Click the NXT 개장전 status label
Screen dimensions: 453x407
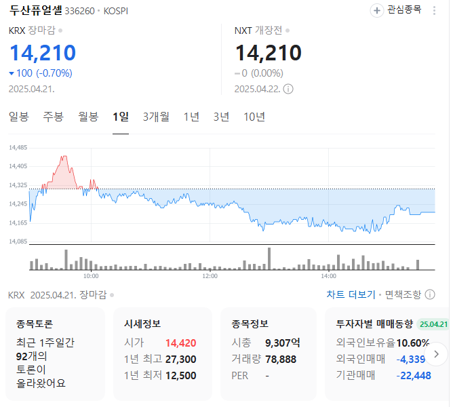tap(258, 31)
